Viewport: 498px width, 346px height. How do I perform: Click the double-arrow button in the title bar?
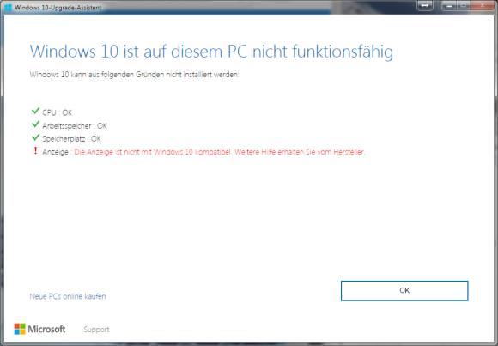pyautogui.click(x=425, y=5)
